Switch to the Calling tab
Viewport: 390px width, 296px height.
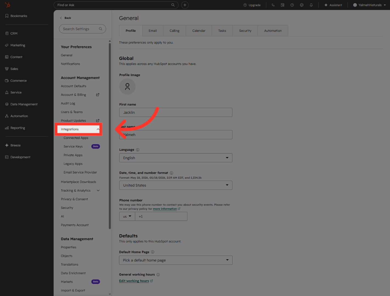click(174, 31)
